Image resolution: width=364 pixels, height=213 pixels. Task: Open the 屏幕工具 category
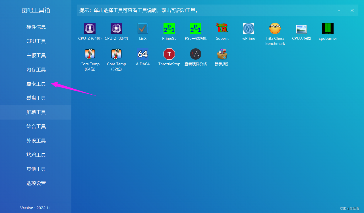coord(36,112)
